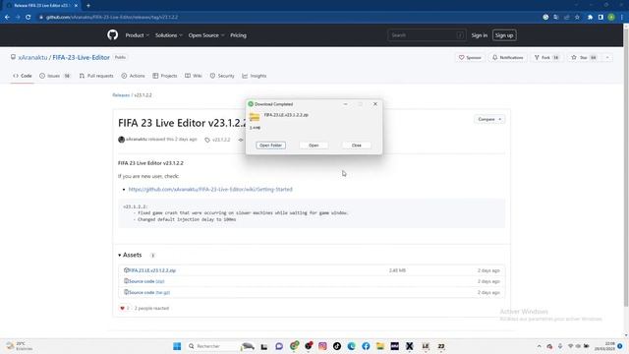Click the Close button in the download dialog

[x=357, y=146]
